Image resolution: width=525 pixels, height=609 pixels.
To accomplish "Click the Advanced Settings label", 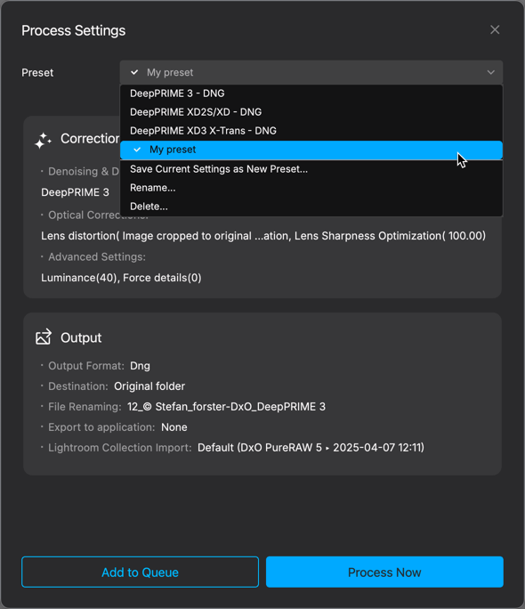I will point(97,257).
